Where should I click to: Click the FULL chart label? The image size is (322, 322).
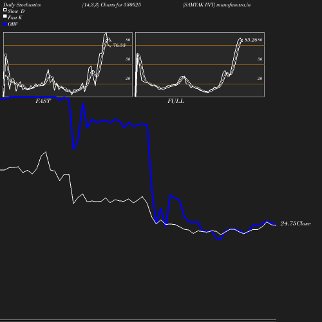click(176, 101)
